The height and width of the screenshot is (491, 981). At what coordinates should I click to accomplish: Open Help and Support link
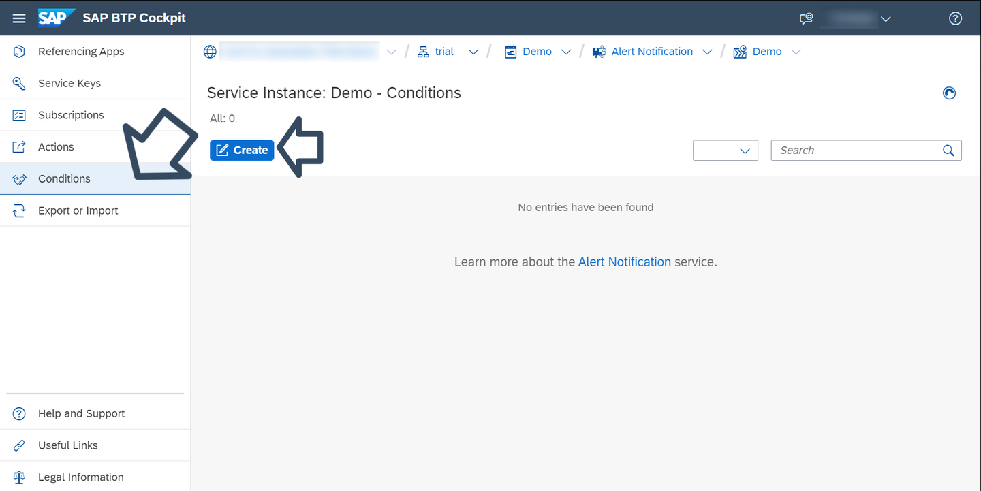coord(95,413)
